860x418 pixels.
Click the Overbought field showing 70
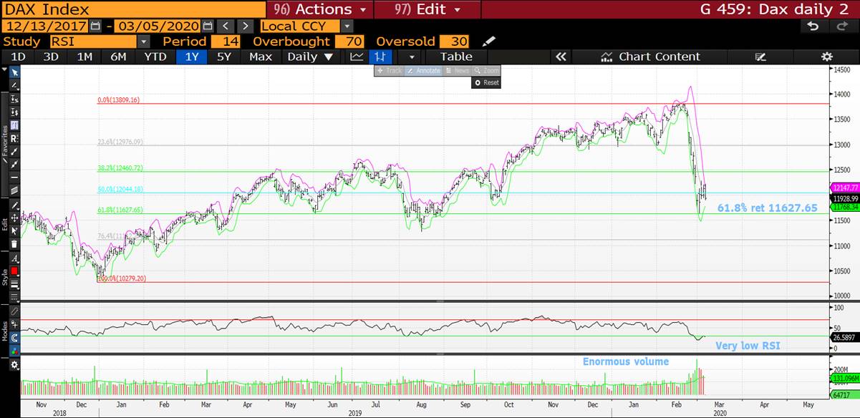pyautogui.click(x=351, y=42)
